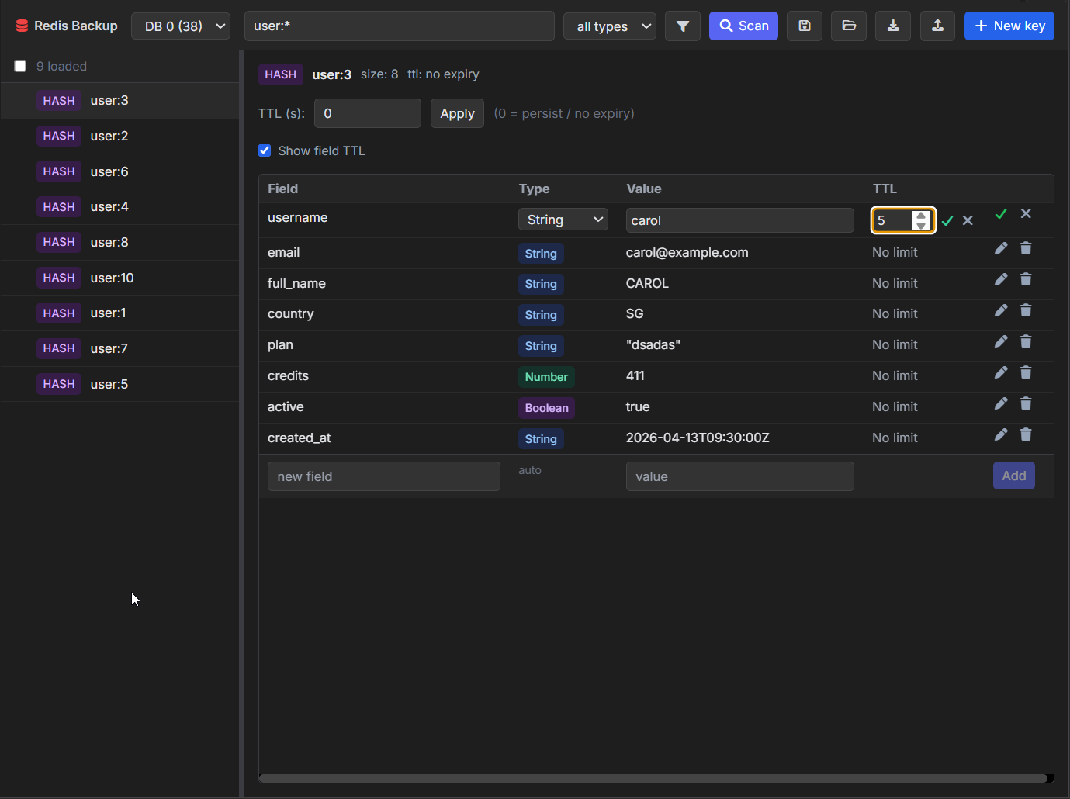This screenshot has height=799, width=1070.
Task: Select the user:8 key in the list
Action: 119,242
